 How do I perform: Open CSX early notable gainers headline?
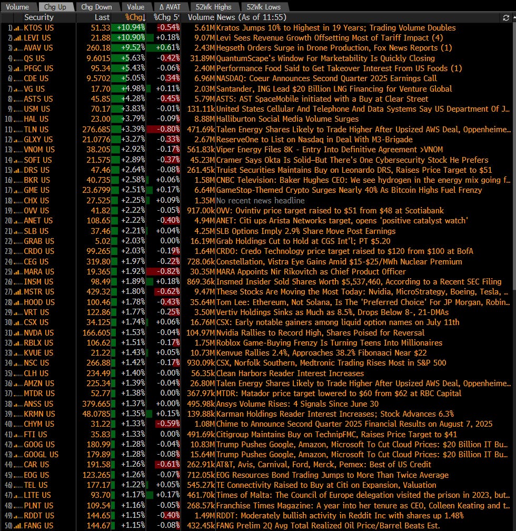[x=338, y=322]
